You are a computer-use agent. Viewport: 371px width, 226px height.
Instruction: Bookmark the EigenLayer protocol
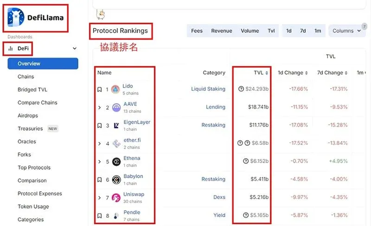[100, 125]
